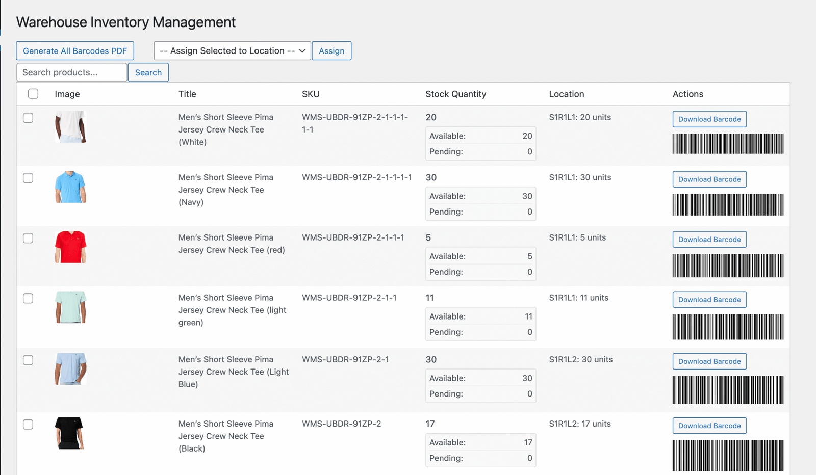816x475 pixels.
Task: Click SKU WMS-UBDR-91ZP-2-1-1-1-1-1
Action: point(355,123)
